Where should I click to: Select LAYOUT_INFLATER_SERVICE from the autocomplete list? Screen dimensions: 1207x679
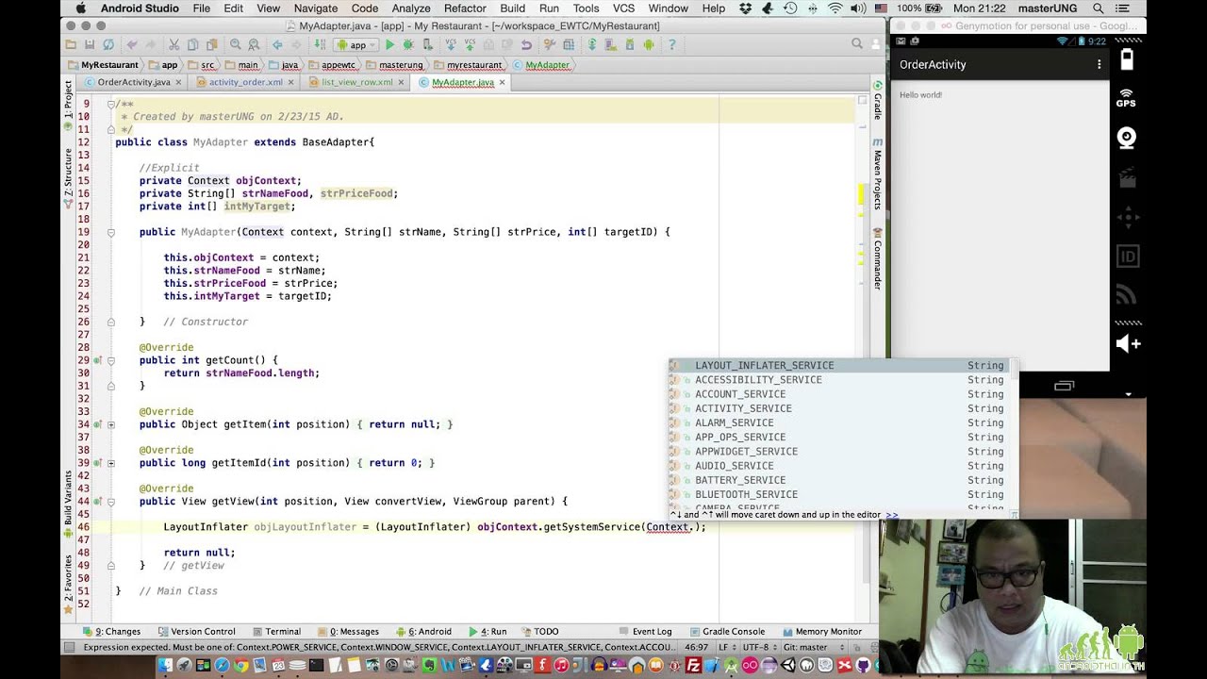(x=838, y=366)
